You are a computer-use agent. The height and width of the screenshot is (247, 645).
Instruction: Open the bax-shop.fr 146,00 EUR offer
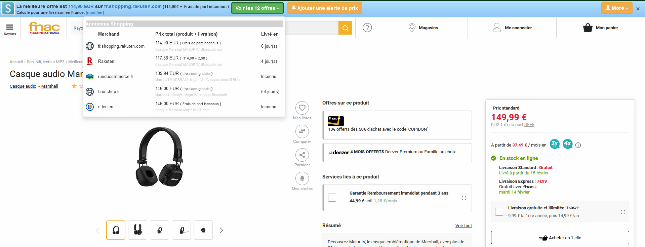click(x=184, y=91)
